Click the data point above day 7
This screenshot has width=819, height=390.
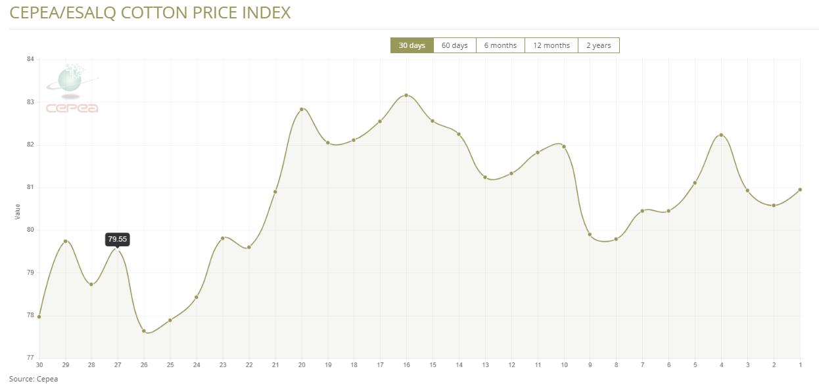click(642, 211)
